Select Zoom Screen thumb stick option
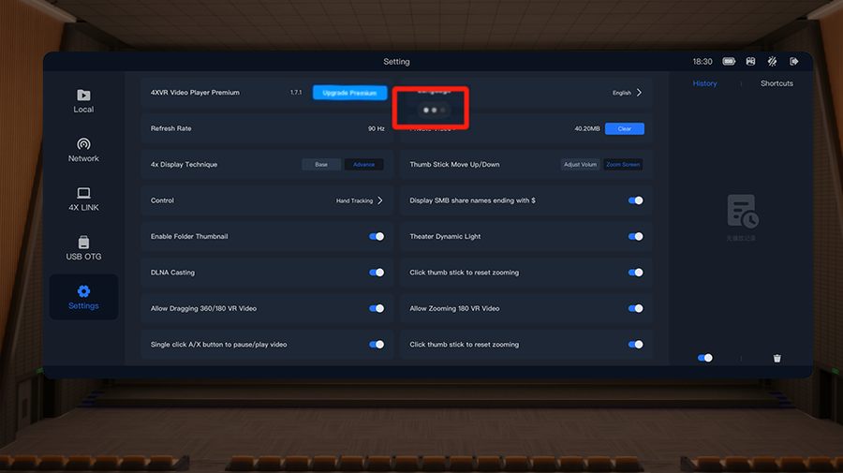 623,165
